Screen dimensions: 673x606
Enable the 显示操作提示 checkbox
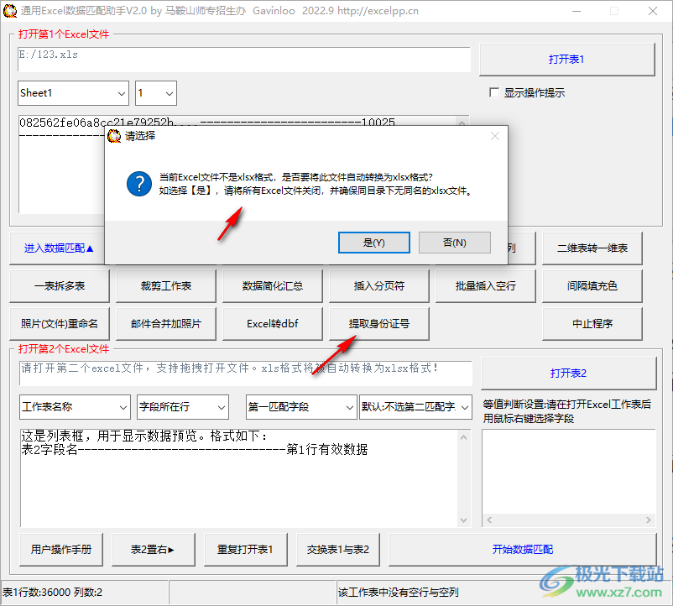point(494,92)
